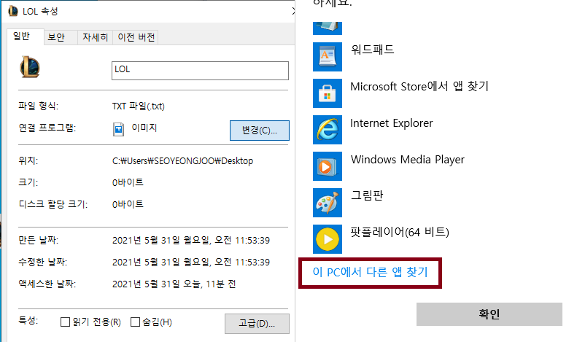Viewport: 577px width, 342px height.
Task: Open 고급(D)... advanced attributes
Action: 257,324
